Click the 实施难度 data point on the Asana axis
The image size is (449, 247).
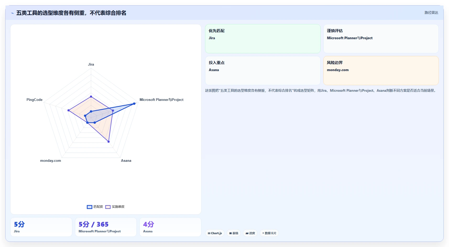tap(109, 142)
